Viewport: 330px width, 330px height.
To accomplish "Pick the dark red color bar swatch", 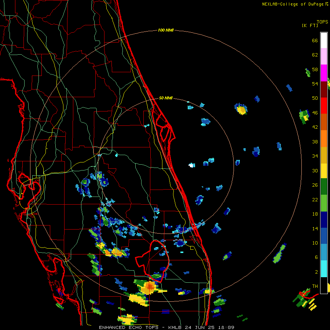I will (324, 89).
